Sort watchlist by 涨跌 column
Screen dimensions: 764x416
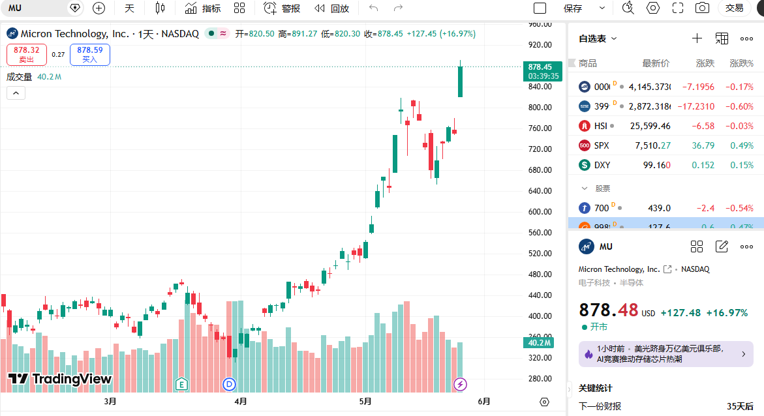point(705,63)
